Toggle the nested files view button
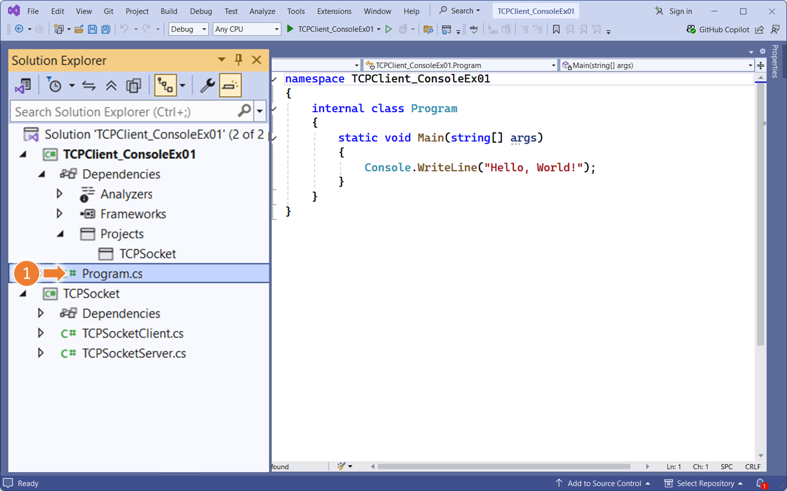This screenshot has width=787, height=491. [165, 86]
